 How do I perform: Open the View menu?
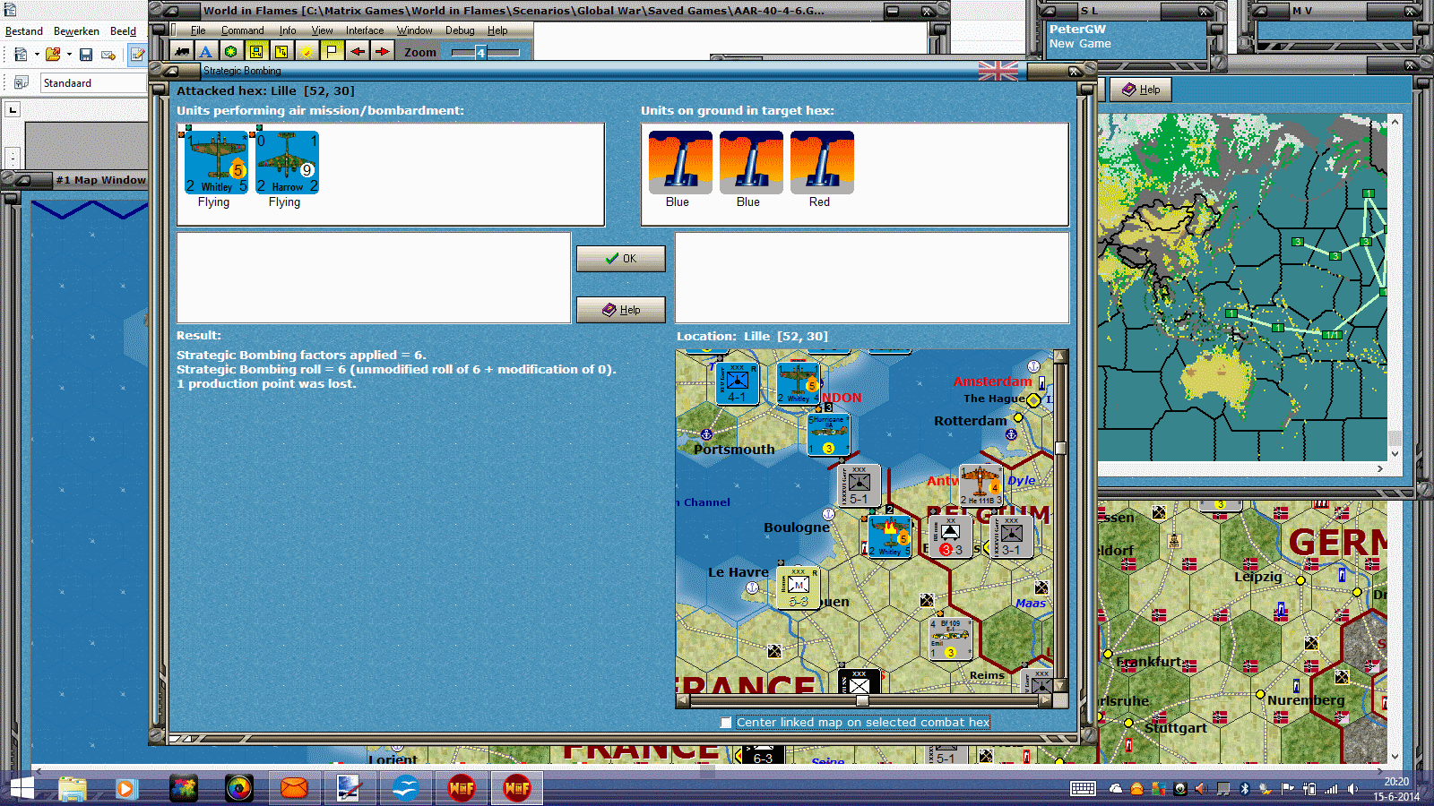322,30
